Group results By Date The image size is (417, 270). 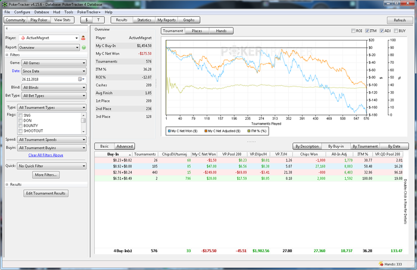(x=394, y=146)
